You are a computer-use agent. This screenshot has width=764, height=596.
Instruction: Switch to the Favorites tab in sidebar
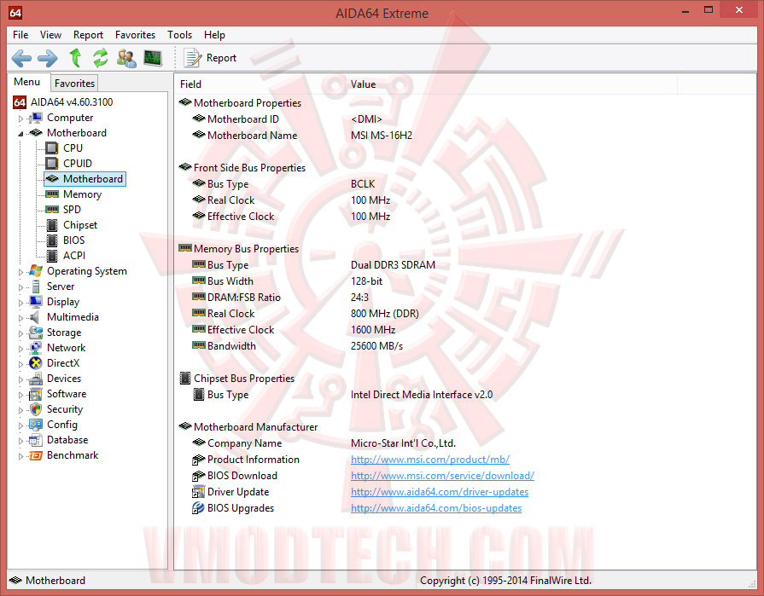point(74,84)
